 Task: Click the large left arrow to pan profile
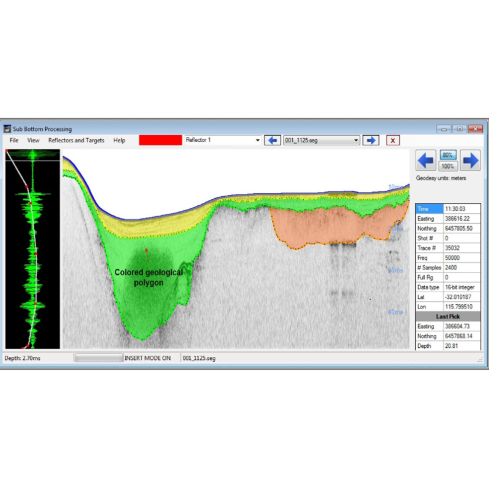point(425,160)
